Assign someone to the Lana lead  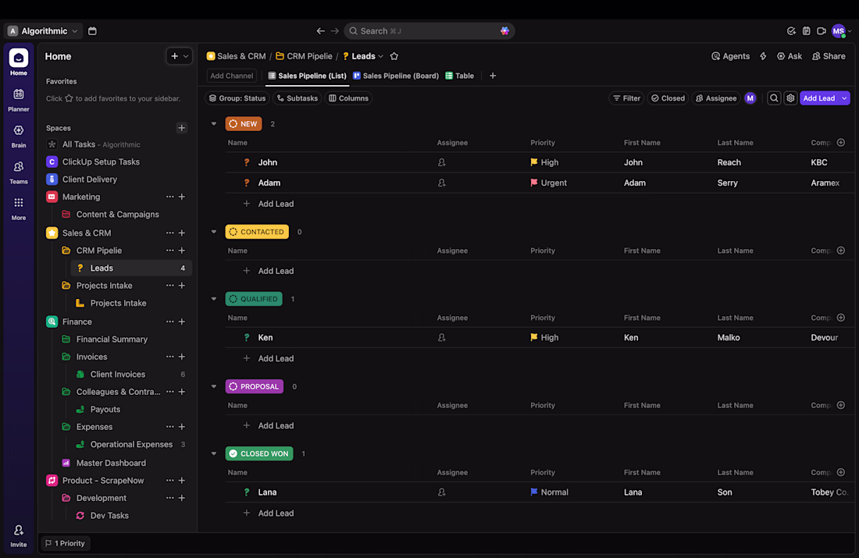(x=441, y=492)
